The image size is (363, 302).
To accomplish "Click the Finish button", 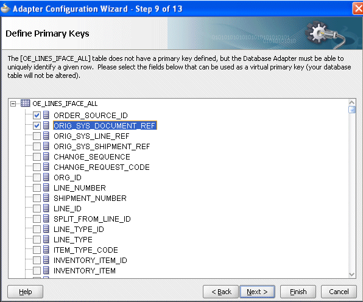I will 298,292.
